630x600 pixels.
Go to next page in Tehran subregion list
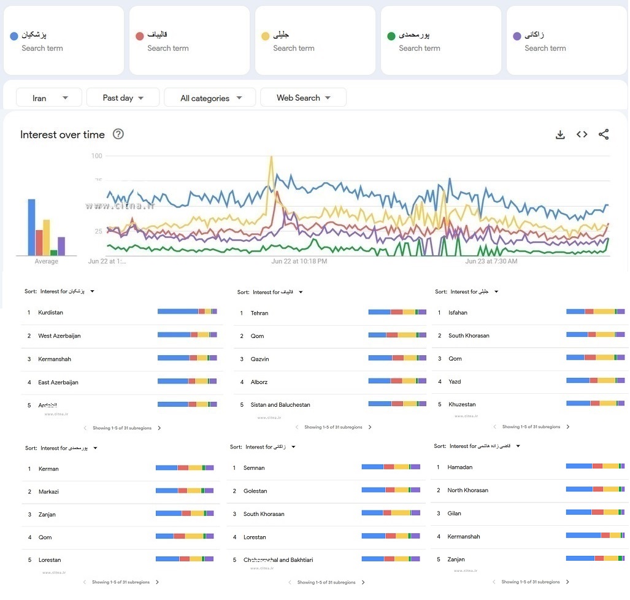point(370,428)
